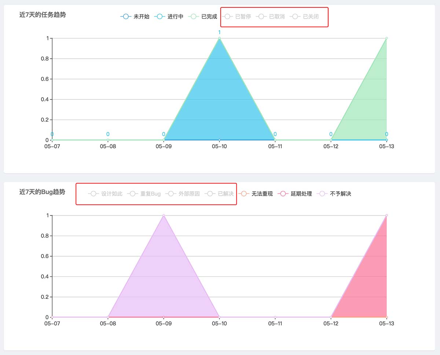Click the 05-13 peak point in task chart
This screenshot has height=355, width=440.
pyautogui.click(x=386, y=38)
